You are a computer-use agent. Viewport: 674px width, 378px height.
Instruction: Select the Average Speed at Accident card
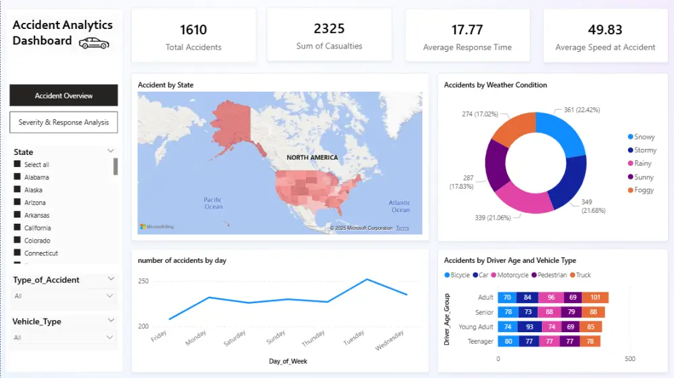pos(605,36)
